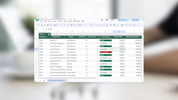Decrease the font size with minus

click(x=88, y=25)
